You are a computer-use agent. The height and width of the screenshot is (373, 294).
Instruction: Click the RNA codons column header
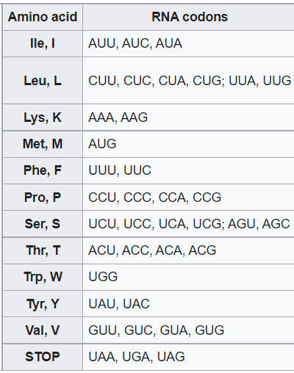tap(188, 17)
